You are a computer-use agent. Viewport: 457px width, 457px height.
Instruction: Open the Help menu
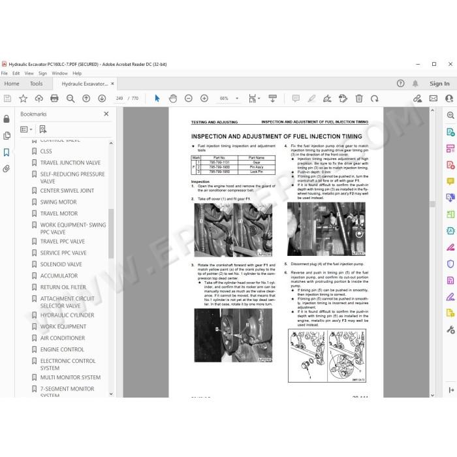[x=77, y=73]
